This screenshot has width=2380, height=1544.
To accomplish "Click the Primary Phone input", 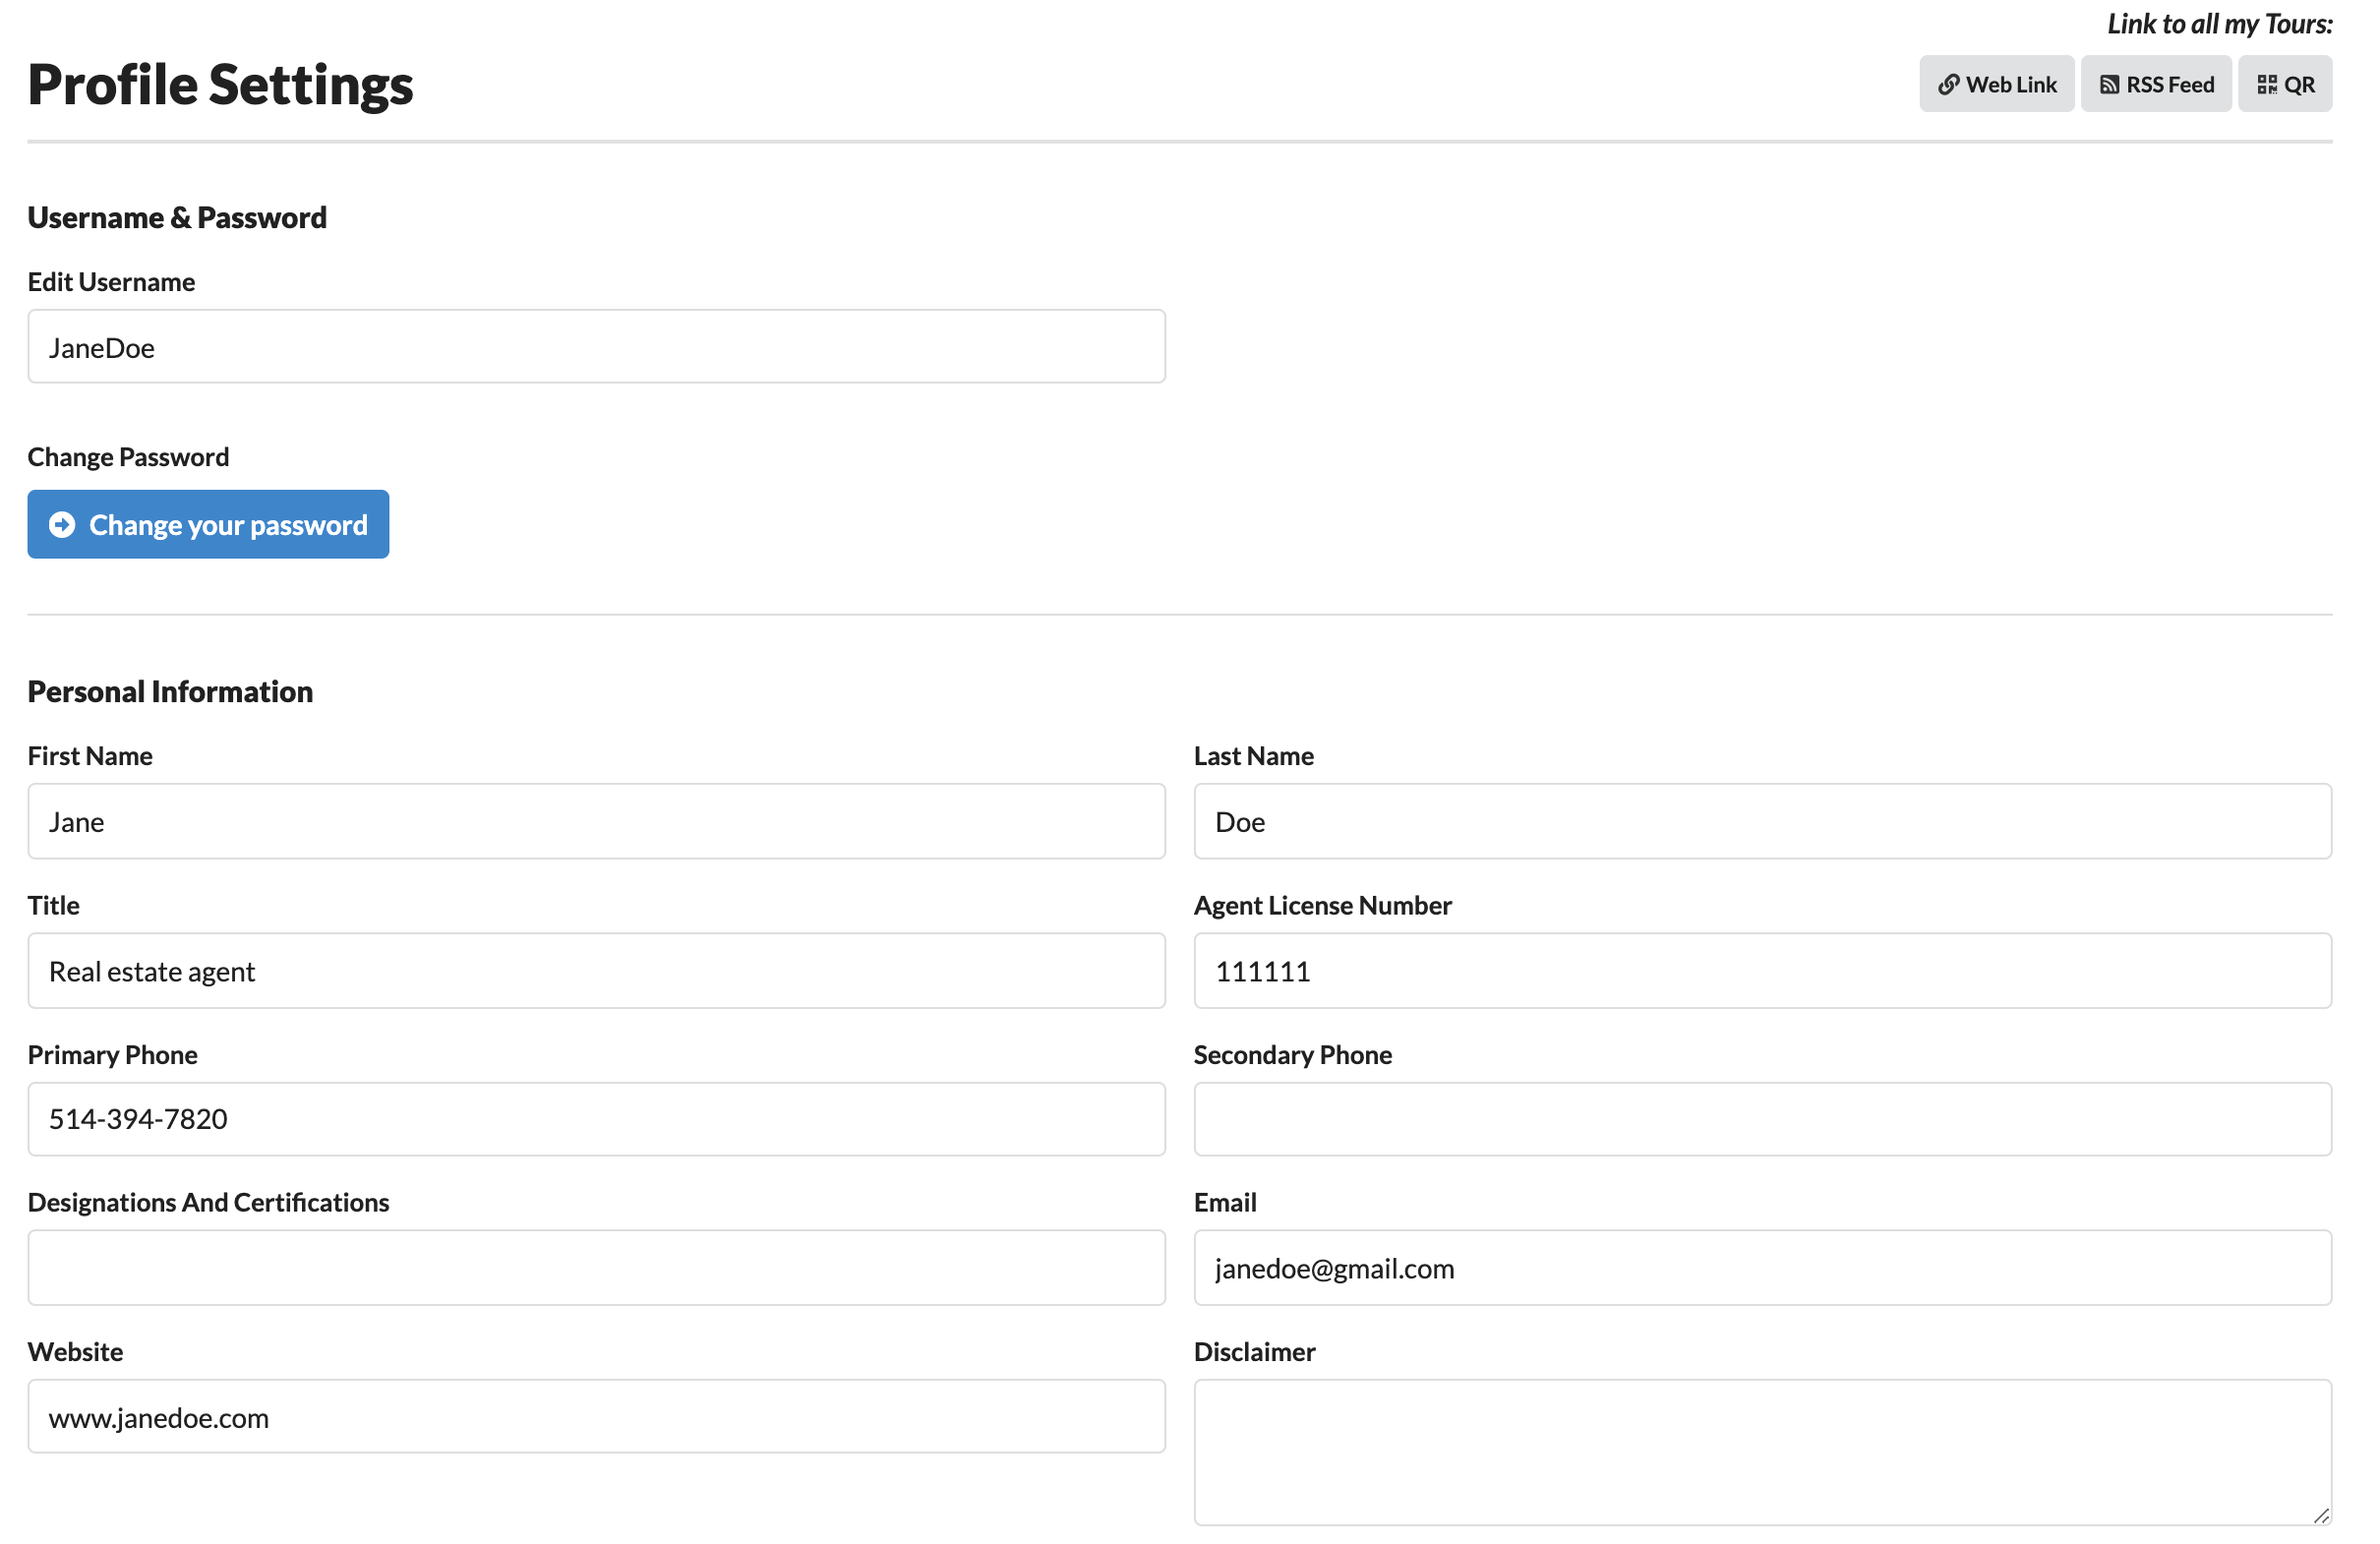I will pyautogui.click(x=596, y=1119).
